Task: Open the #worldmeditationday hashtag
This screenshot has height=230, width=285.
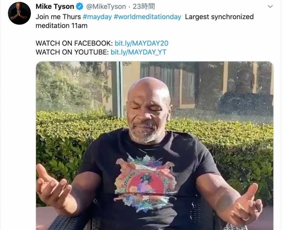Action: pos(147,17)
